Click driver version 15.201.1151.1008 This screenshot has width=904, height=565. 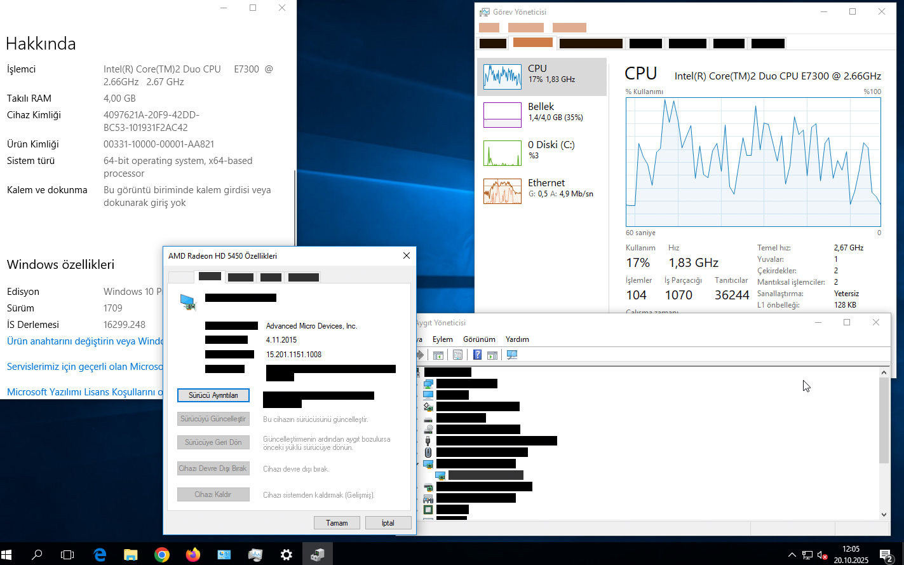coord(293,355)
